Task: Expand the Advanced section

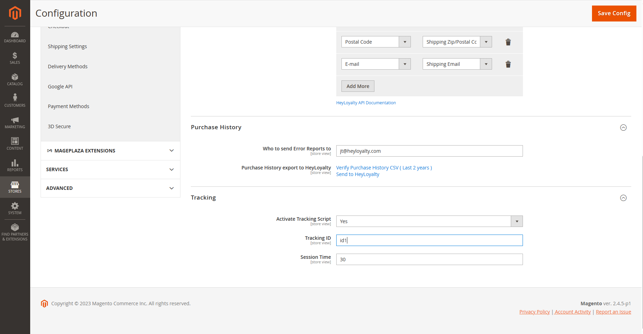Action: pyautogui.click(x=110, y=188)
